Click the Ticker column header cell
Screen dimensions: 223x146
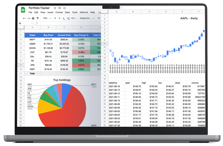pos(33,35)
